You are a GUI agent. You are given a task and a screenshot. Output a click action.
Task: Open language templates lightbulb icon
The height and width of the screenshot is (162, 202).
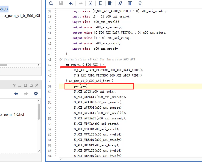coord(140,3)
